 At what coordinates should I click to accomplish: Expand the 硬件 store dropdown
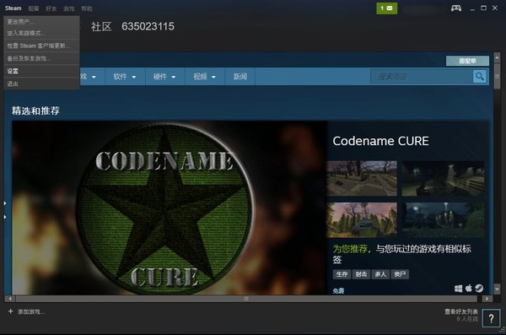click(164, 77)
